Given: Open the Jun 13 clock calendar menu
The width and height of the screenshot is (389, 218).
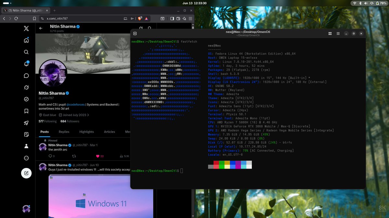Looking at the screenshot, I should [x=194, y=3].
